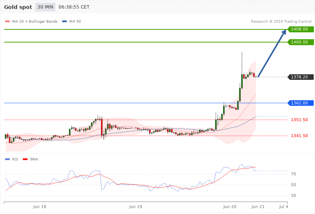
Task: Click the Gold spot chart title
Action: pyautogui.click(x=18, y=7)
